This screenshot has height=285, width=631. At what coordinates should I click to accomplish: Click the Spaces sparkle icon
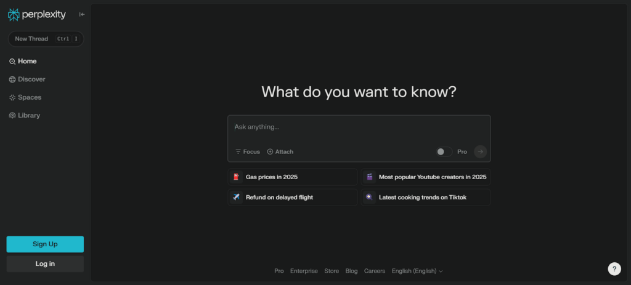pos(12,98)
